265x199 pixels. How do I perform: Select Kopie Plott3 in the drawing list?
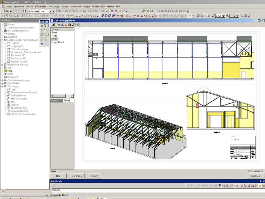click(58, 42)
